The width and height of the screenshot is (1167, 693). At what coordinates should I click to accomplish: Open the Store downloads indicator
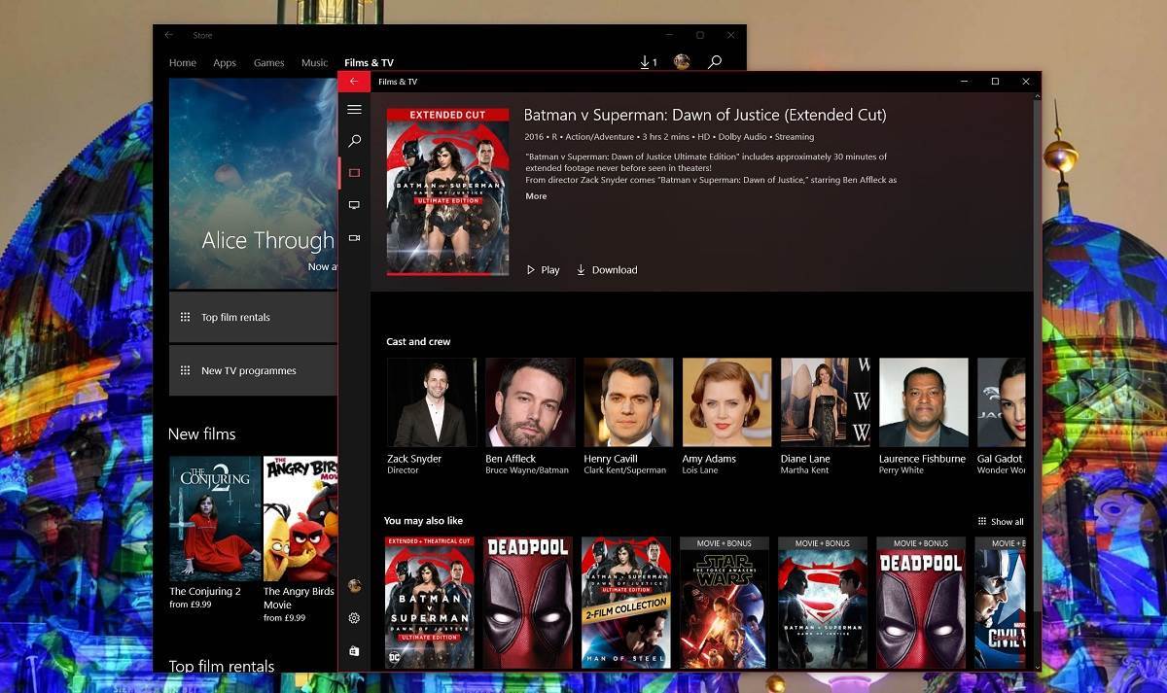(647, 61)
